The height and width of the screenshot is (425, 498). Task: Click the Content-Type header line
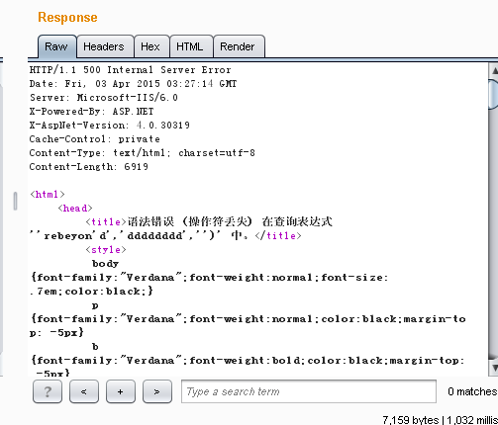(x=143, y=153)
